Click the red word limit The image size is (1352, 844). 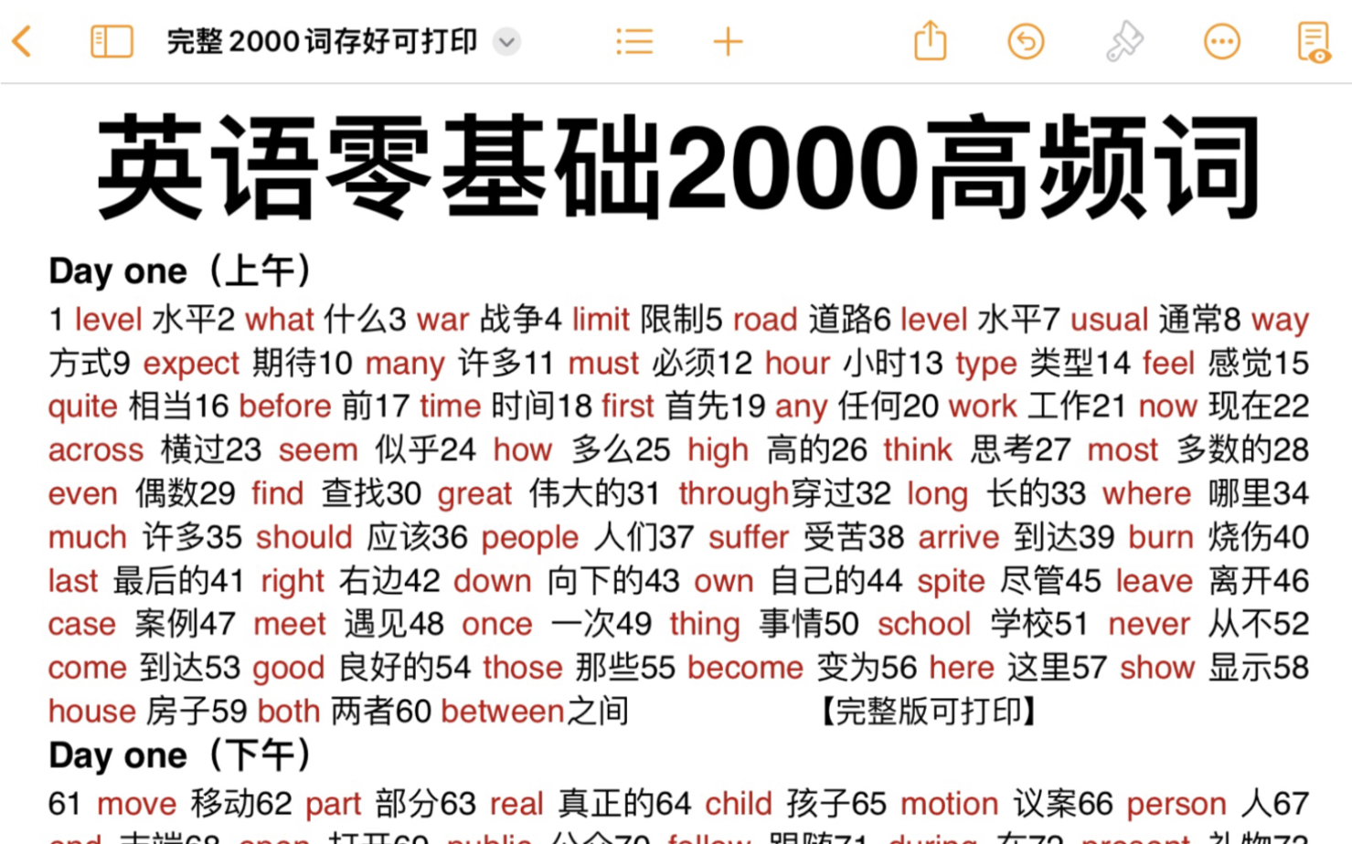pos(601,320)
